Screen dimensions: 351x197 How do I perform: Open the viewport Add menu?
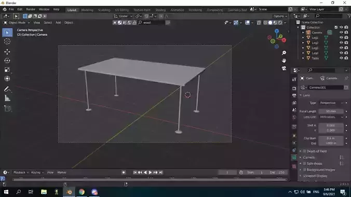coord(58,23)
